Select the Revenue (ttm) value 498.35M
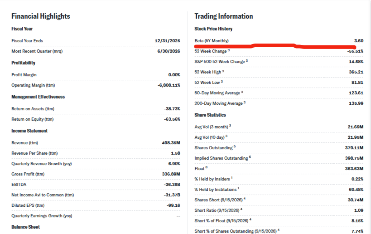 pos(171,143)
